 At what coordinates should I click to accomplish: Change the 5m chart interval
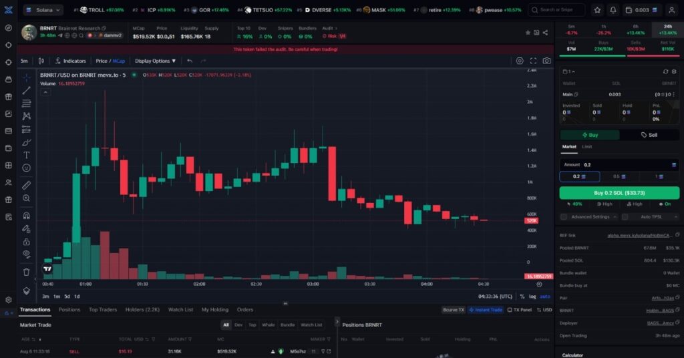pos(24,61)
